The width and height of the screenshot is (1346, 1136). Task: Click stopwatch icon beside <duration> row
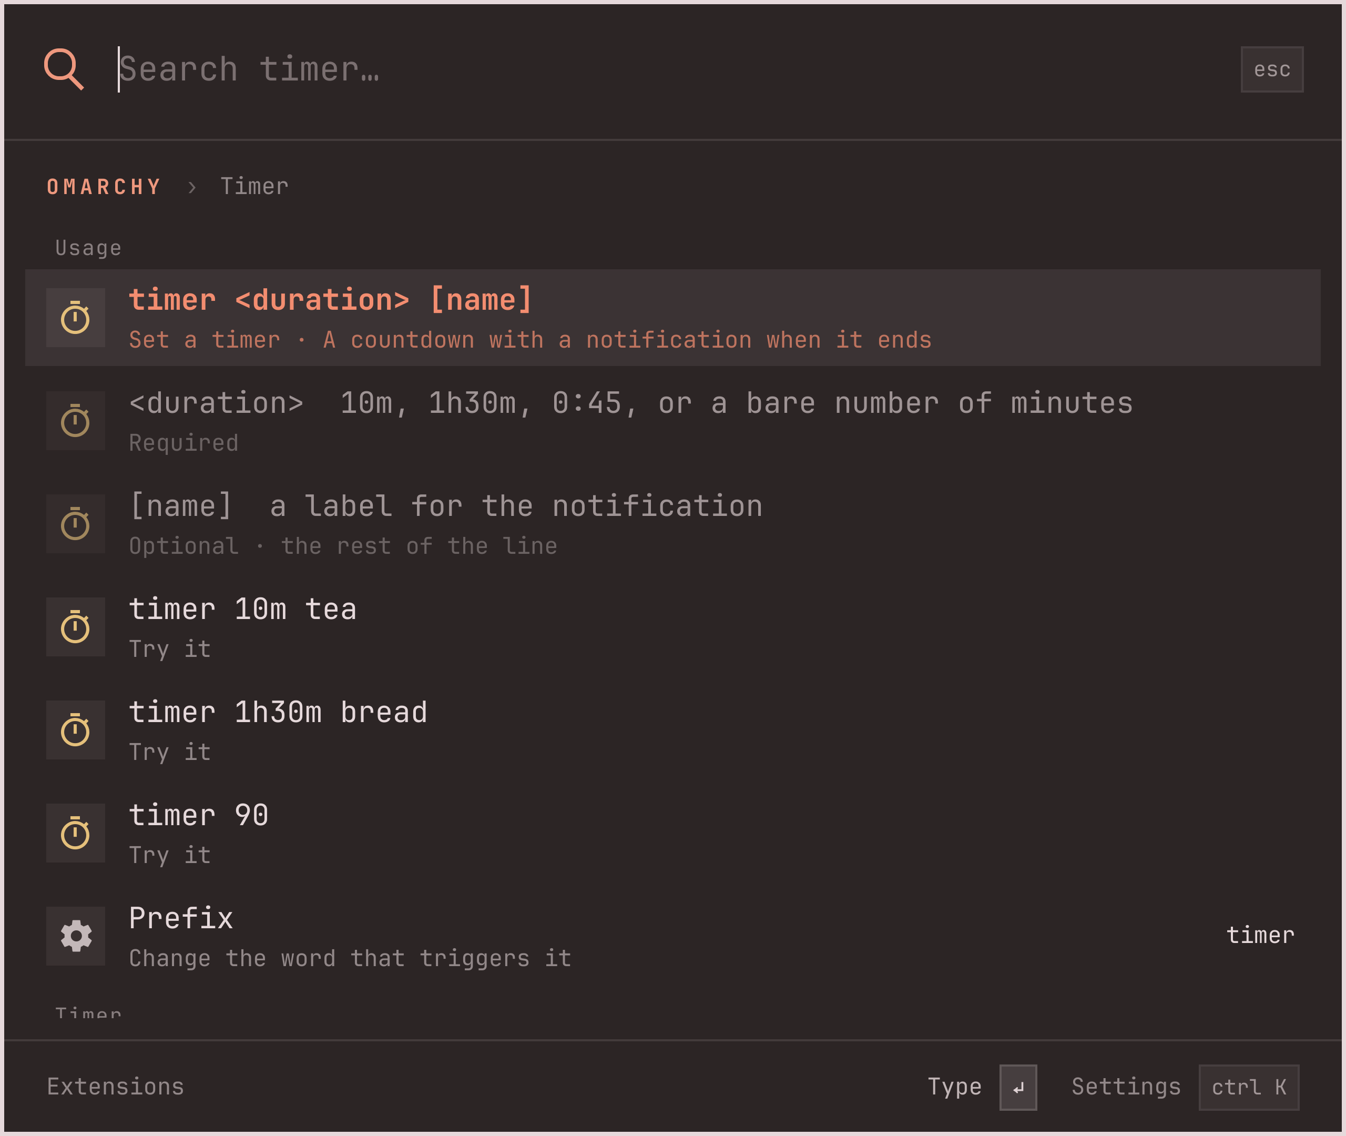[75, 421]
